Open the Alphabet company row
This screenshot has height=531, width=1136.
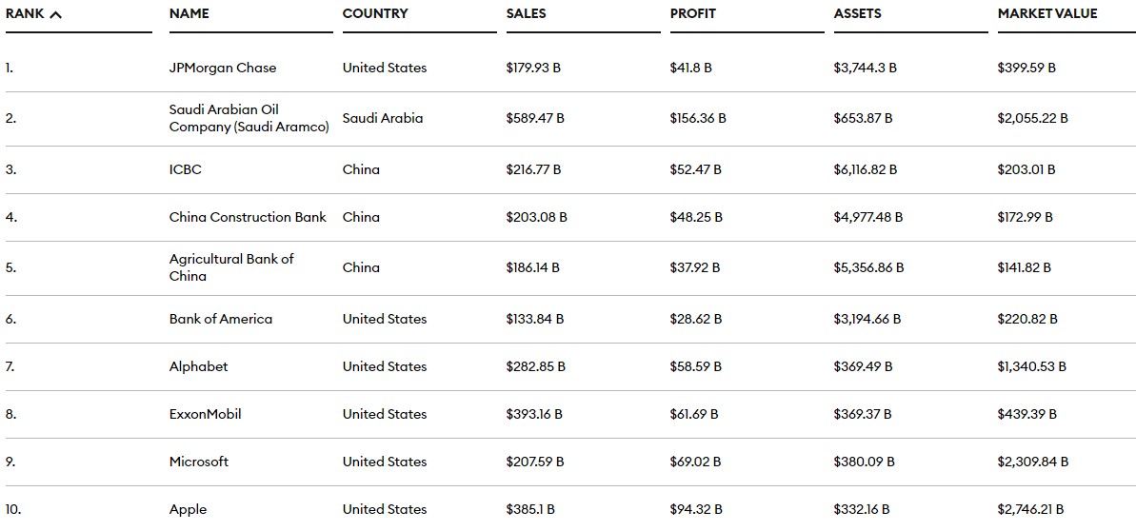click(x=198, y=366)
